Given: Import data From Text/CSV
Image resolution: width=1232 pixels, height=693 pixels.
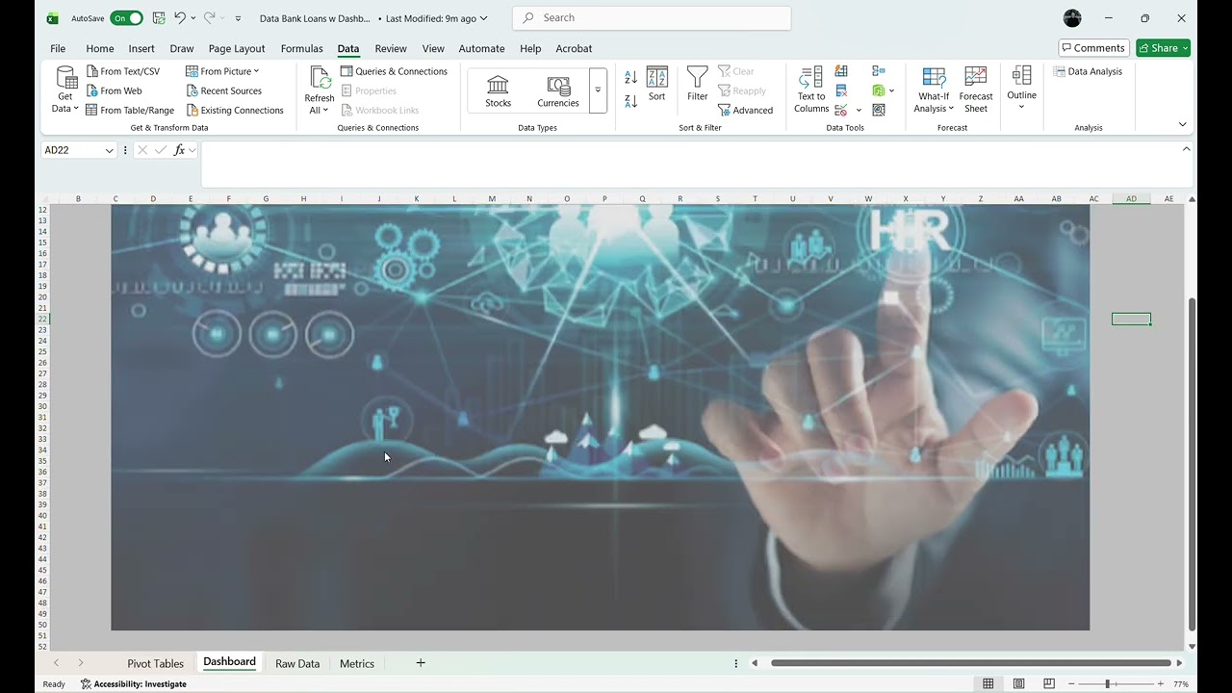Looking at the screenshot, I should (123, 71).
